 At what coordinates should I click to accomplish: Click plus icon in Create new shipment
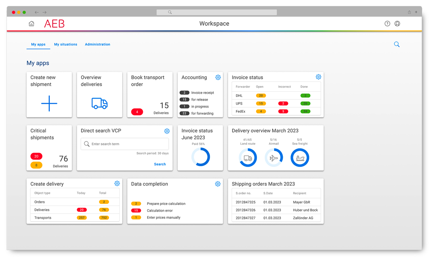click(49, 104)
